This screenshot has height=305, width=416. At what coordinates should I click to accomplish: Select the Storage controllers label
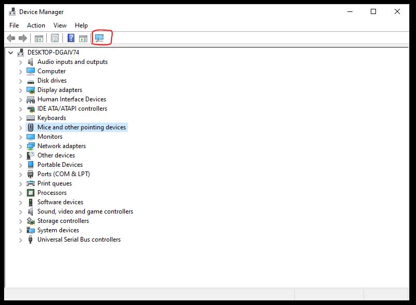(x=63, y=221)
